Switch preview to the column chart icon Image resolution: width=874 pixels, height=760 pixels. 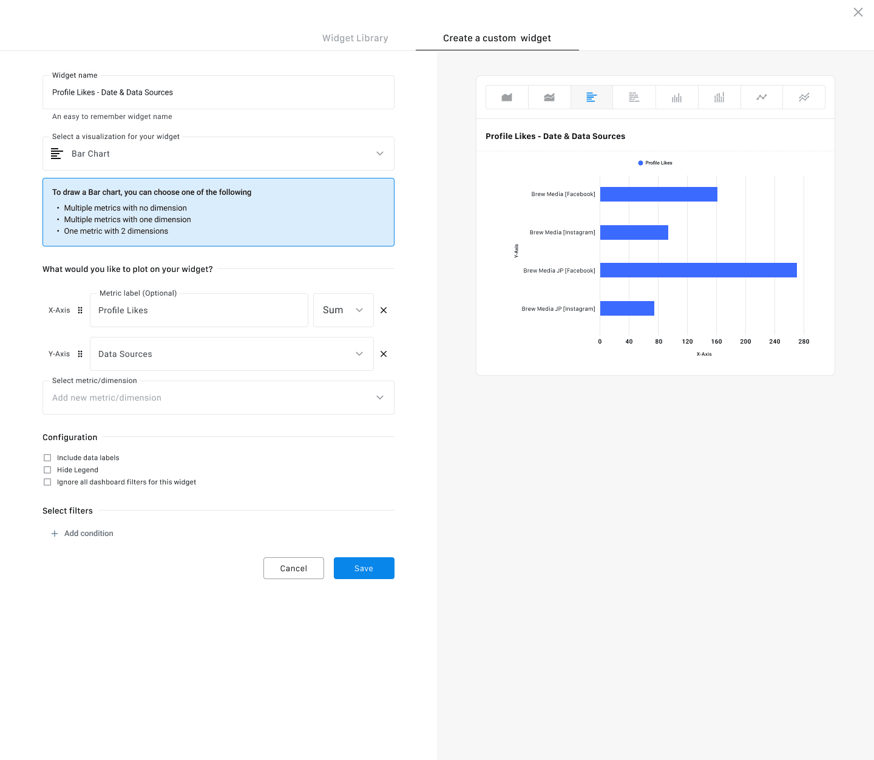(677, 97)
